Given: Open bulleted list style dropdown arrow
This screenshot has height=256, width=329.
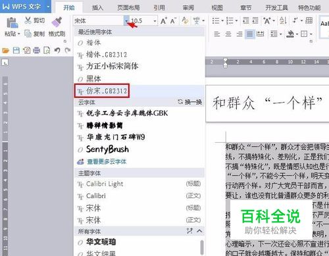Looking at the screenshot, I should pyautogui.click(x=222, y=21).
